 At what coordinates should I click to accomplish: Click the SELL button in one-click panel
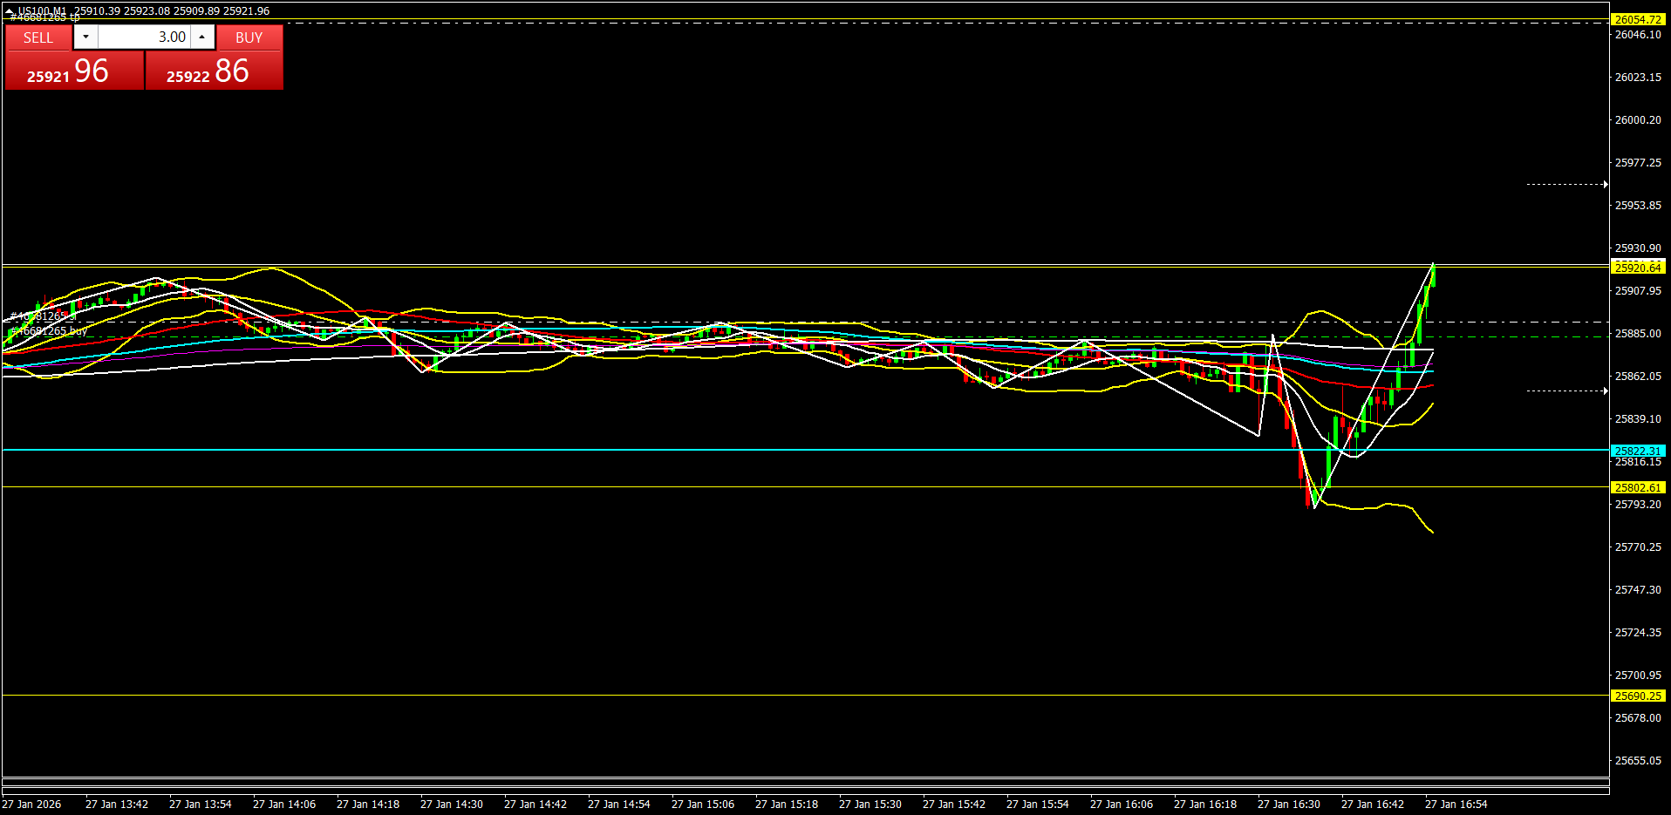point(38,37)
